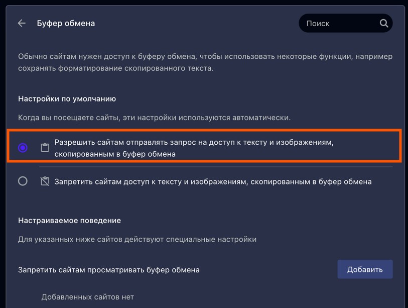The image size is (408, 308).
Task: Select the Разрешить сайтам отправлять запрос radio button
Action: tap(23, 148)
